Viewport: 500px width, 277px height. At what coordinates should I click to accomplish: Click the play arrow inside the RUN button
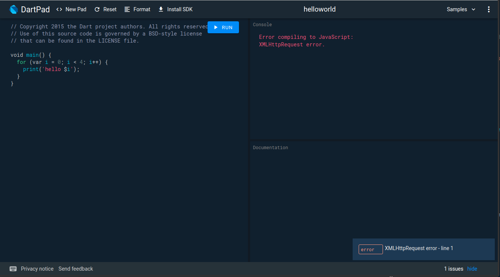point(216,27)
